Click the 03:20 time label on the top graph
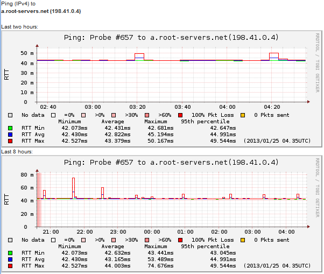 click(138, 108)
